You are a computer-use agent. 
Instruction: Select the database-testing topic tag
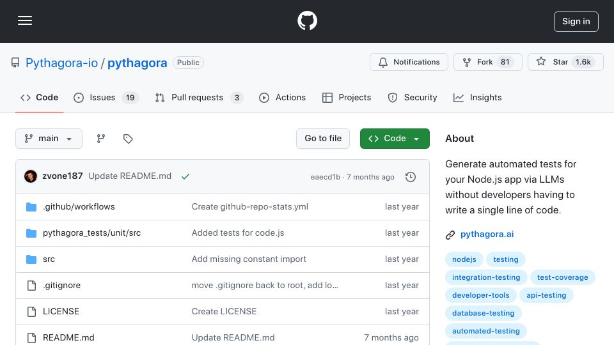coord(484,313)
